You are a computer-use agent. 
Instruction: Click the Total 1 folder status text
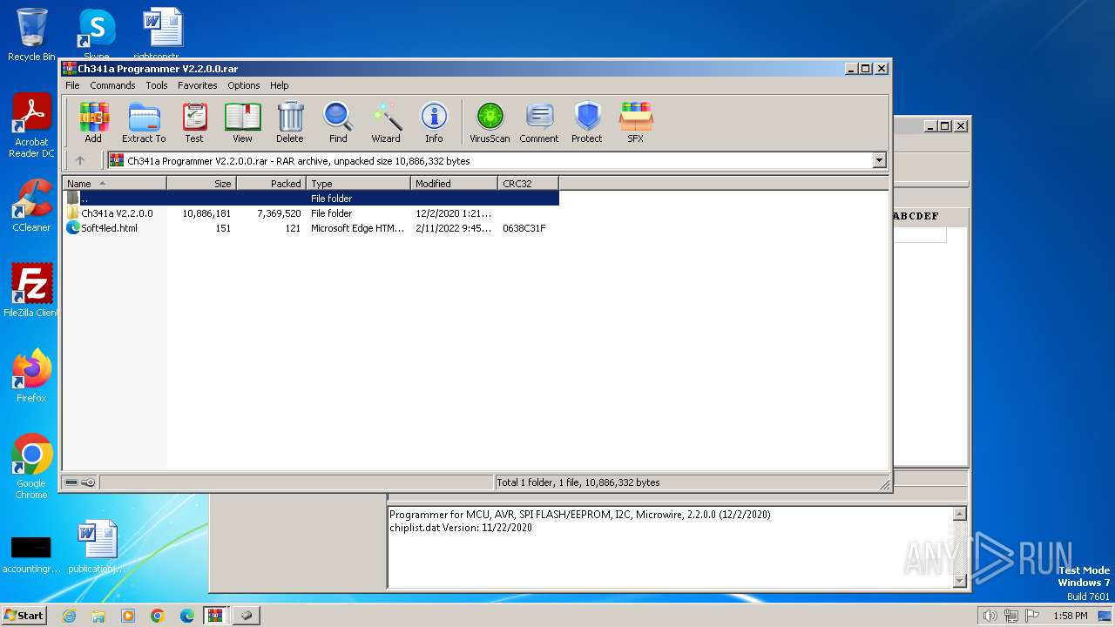[578, 482]
